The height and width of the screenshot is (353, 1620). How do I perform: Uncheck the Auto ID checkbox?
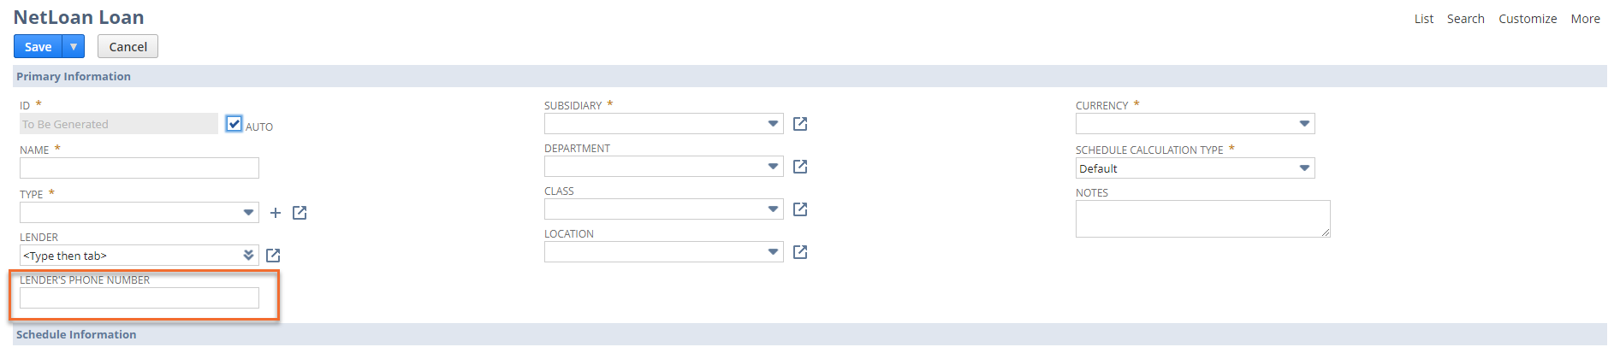pyautogui.click(x=234, y=124)
